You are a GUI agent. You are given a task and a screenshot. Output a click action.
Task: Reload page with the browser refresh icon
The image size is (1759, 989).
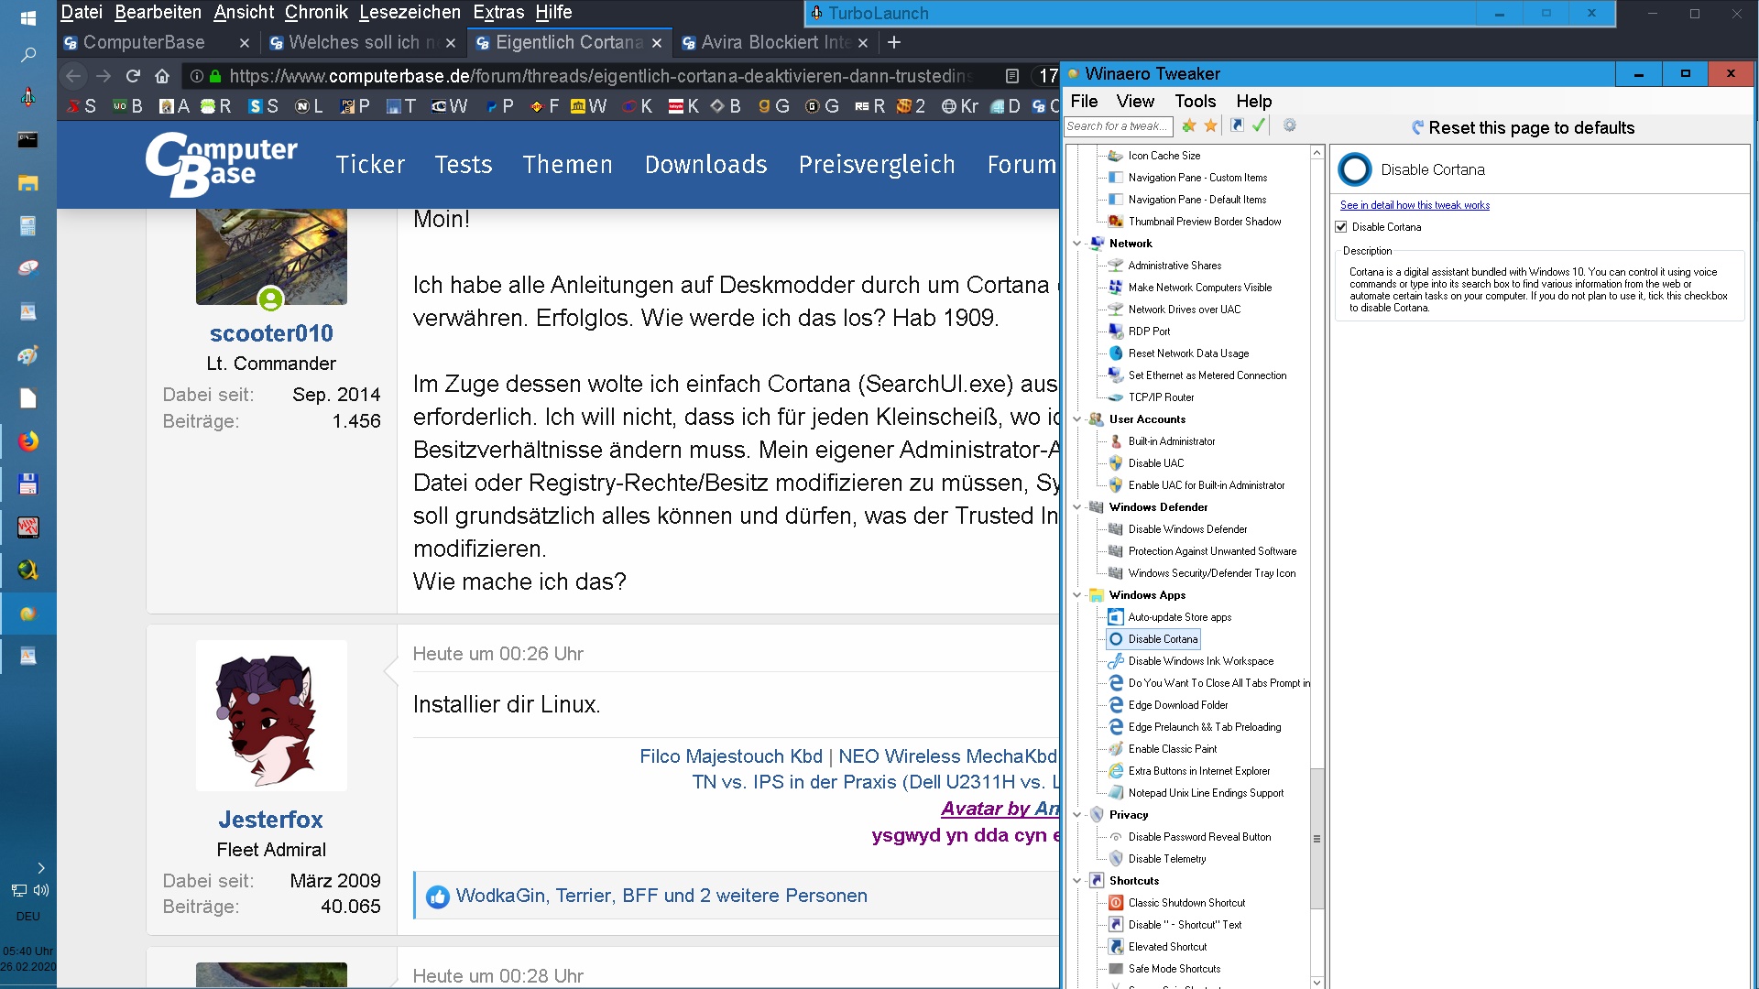[x=133, y=76]
